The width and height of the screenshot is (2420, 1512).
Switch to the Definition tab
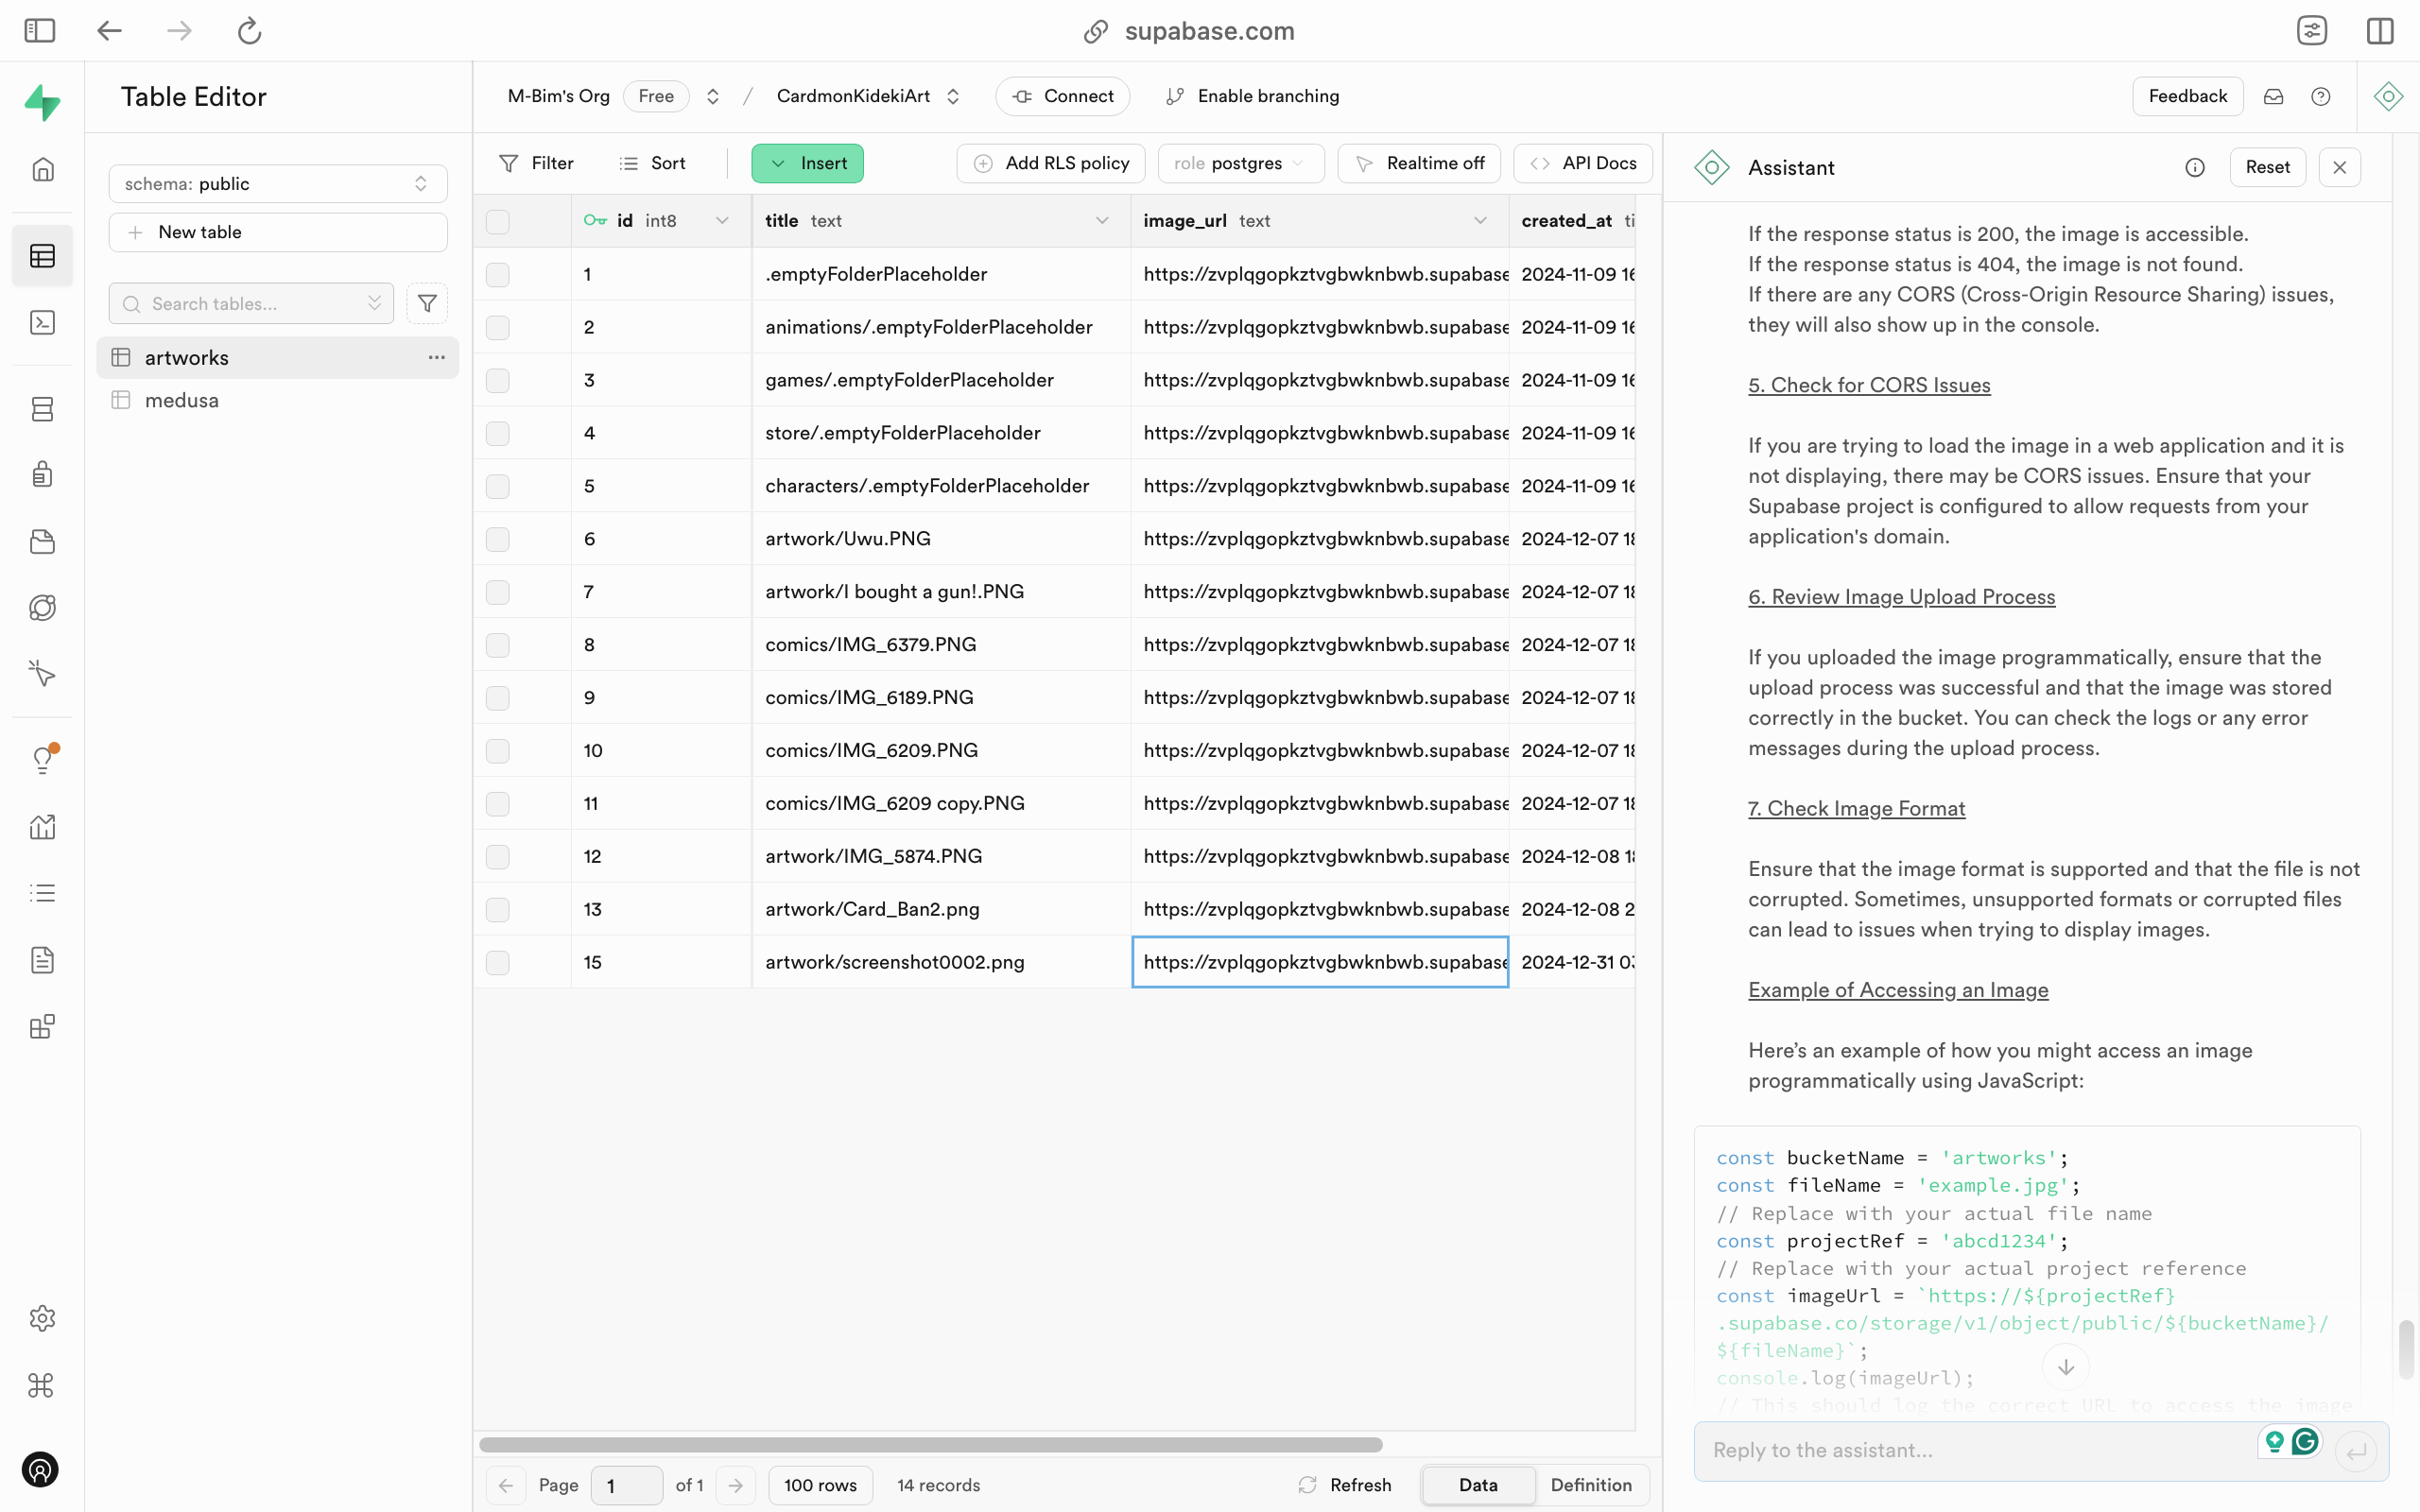[x=1590, y=1485]
